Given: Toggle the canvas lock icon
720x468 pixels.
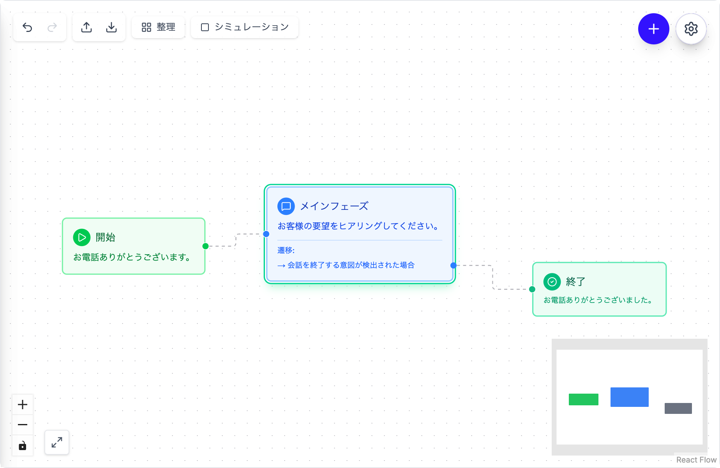Looking at the screenshot, I should coord(23,445).
